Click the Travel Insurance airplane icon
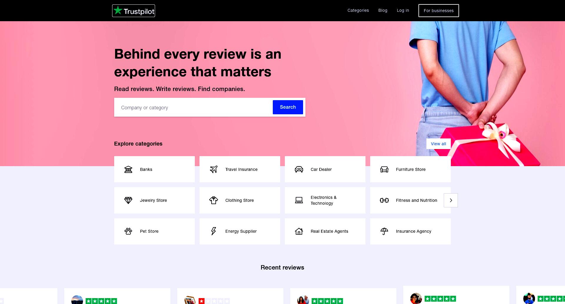The width and height of the screenshot is (565, 304). 214,169
